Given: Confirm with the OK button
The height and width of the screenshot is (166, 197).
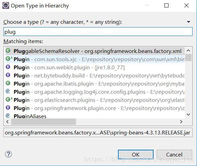Looking at the screenshot, I should (x=136, y=154).
